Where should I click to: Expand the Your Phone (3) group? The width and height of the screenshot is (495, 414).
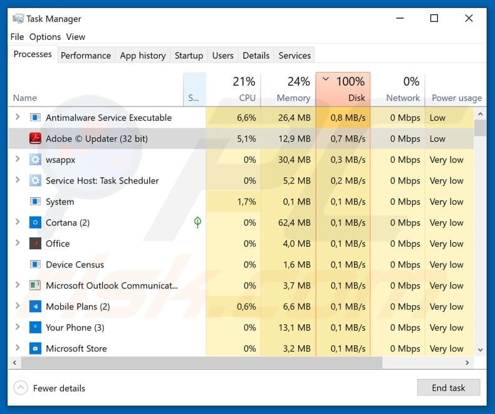[18, 327]
